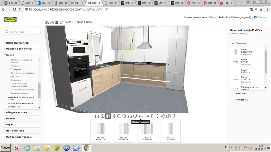The image size is (271, 152).
Task: Select the shaded 3D cube view mode
Action: pyautogui.click(x=108, y=116)
